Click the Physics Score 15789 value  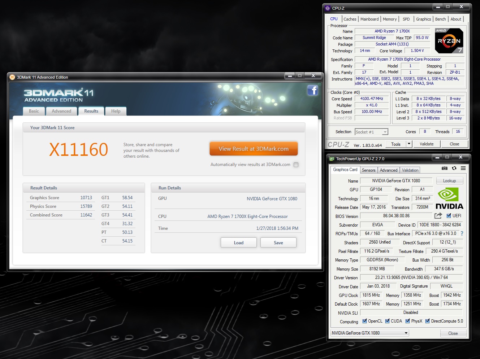coord(86,206)
